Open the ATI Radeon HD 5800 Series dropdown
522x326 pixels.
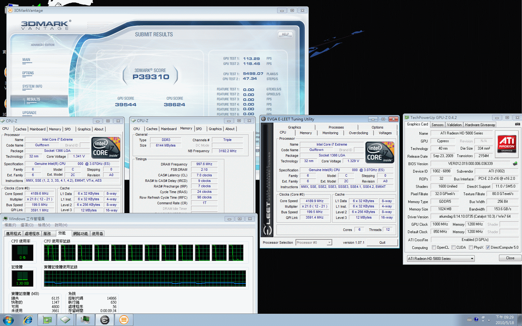click(x=441, y=258)
